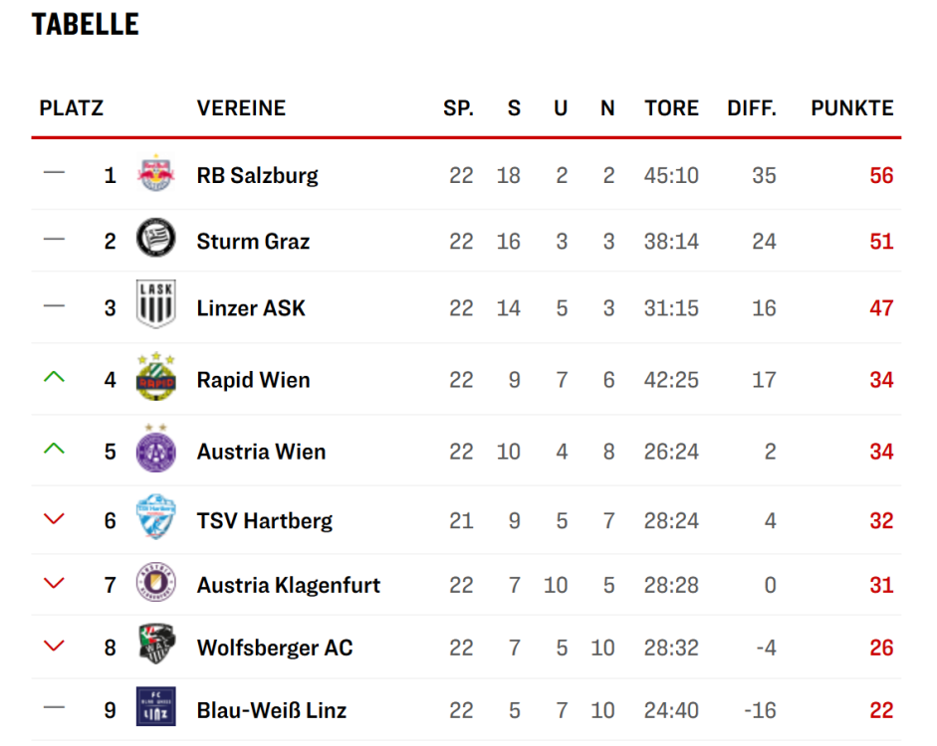Click the TSV Hartberg club logo

tap(155, 518)
